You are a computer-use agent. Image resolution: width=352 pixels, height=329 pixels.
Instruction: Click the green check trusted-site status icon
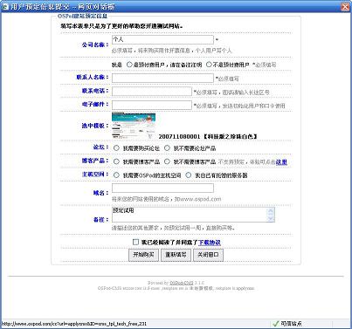coord(275,324)
